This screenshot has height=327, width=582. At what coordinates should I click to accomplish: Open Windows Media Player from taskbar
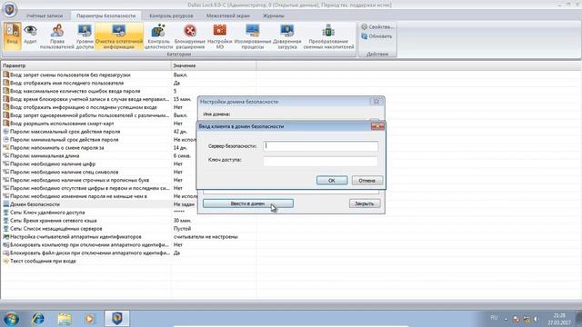pos(89,319)
